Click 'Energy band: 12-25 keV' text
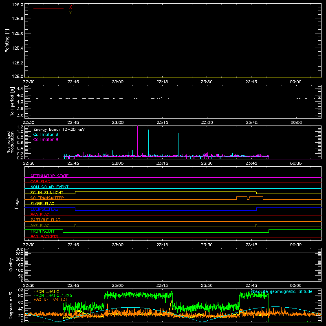The width and height of the screenshot is (326, 326). coord(59,130)
